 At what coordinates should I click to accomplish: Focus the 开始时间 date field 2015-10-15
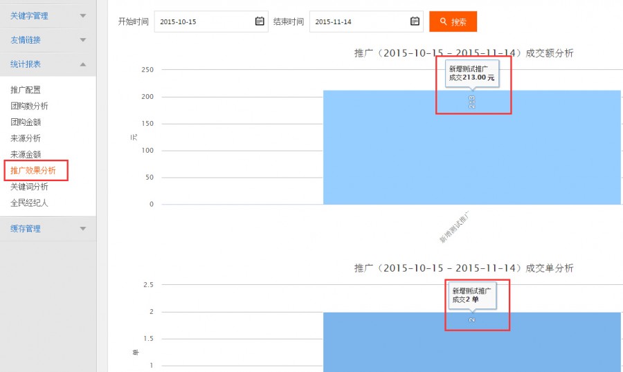point(211,21)
